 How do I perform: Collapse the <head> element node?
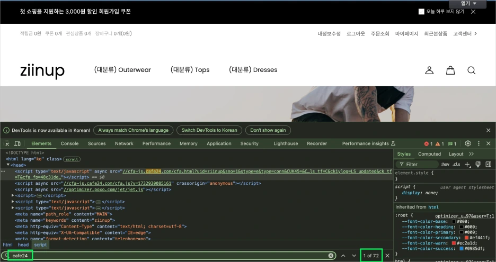pos(8,165)
